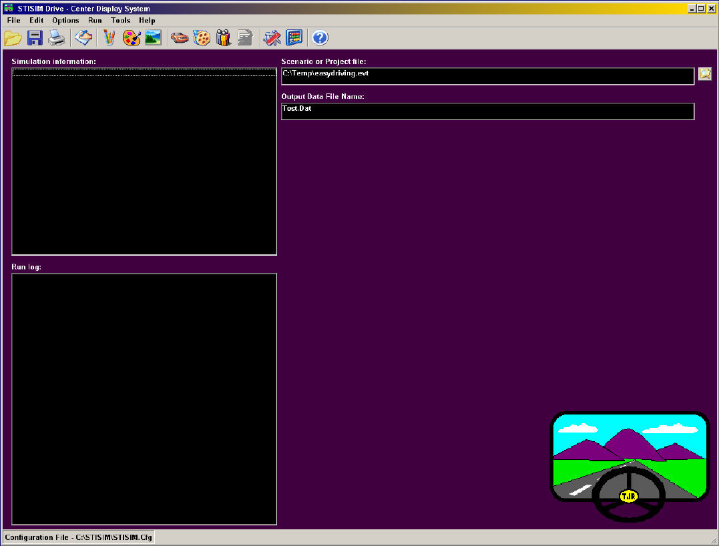Open the Swiss army knife tools icon

tap(272, 38)
